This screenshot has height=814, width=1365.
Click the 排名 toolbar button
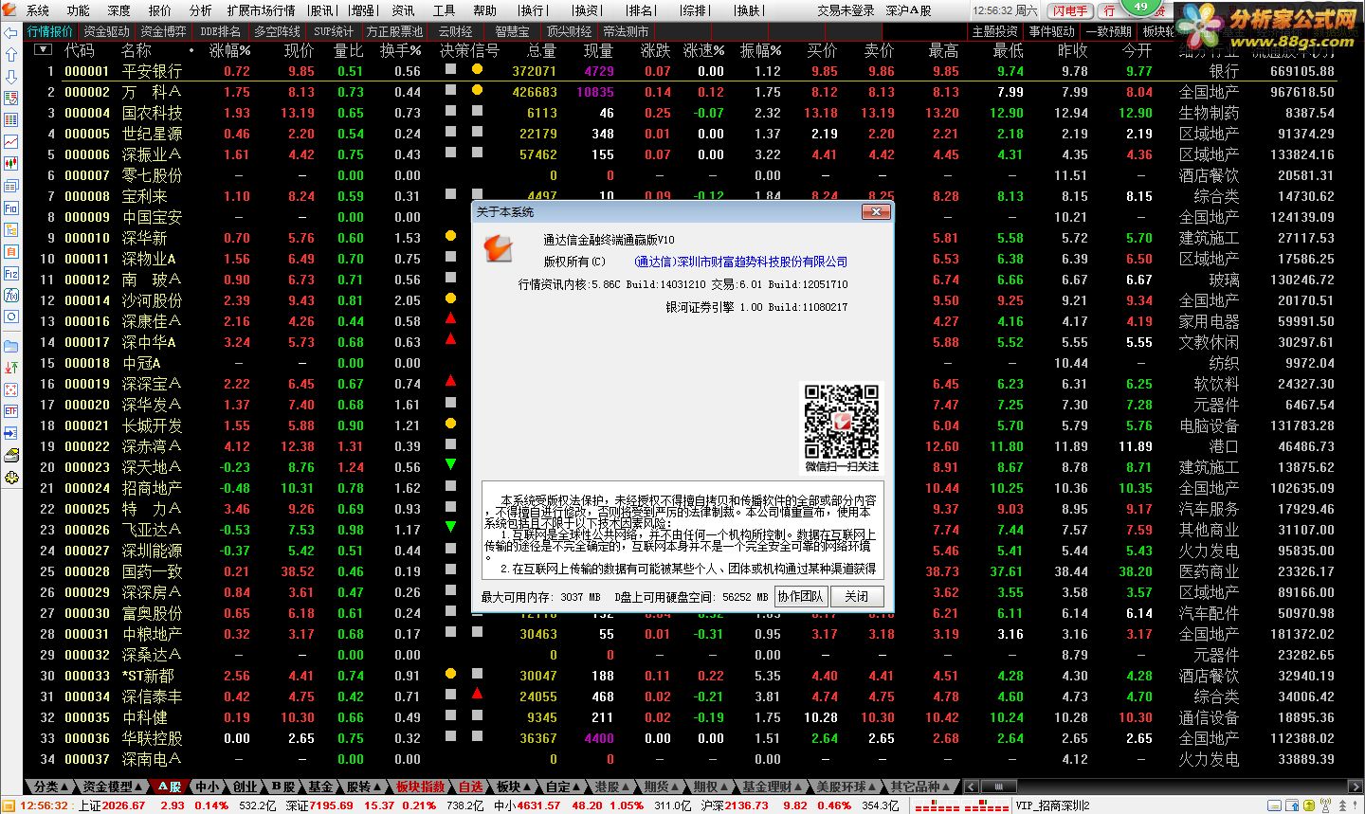[641, 10]
